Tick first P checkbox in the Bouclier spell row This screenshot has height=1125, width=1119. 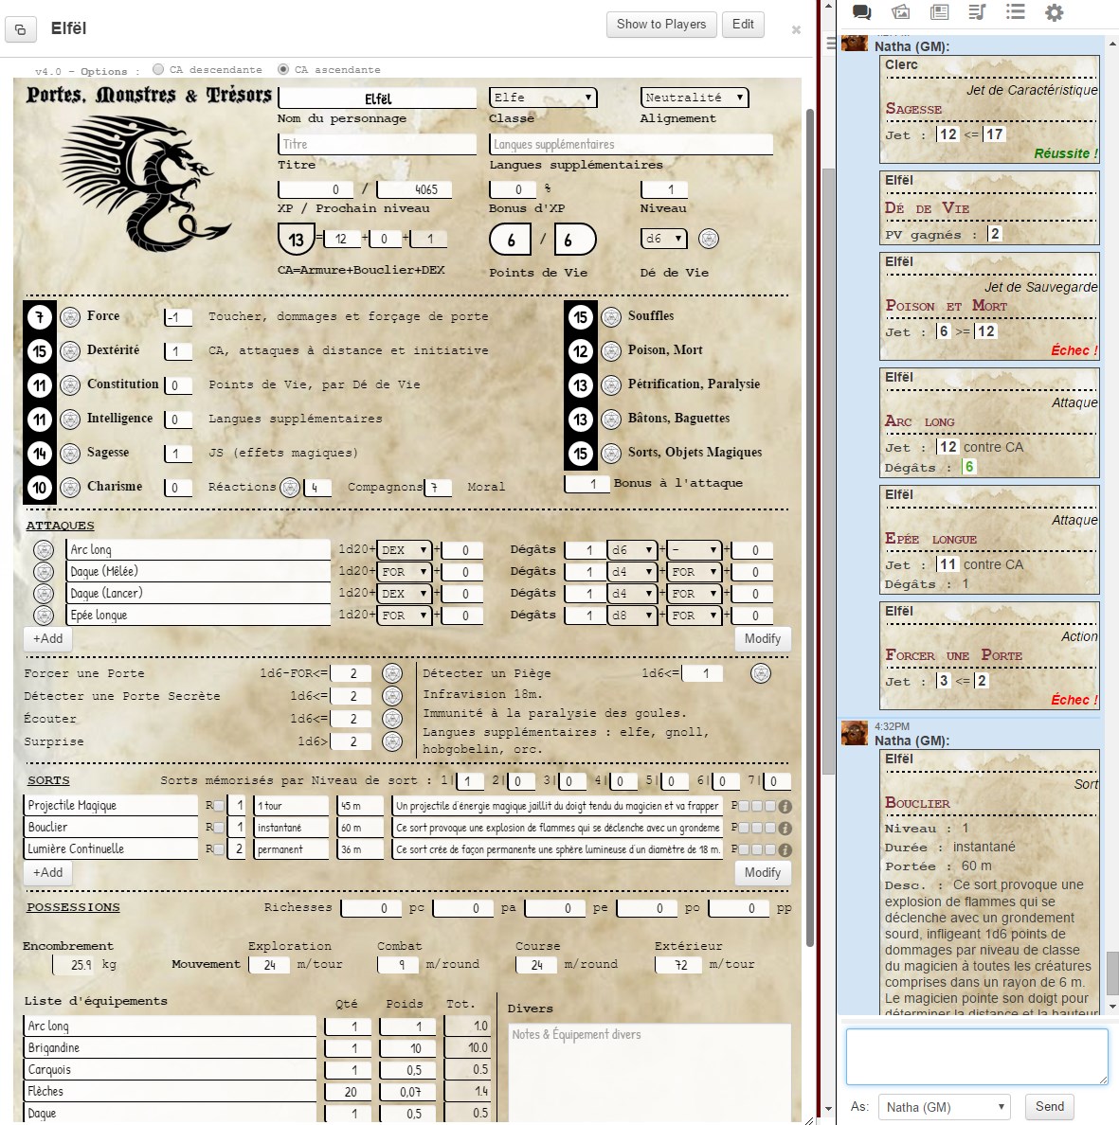tap(744, 828)
